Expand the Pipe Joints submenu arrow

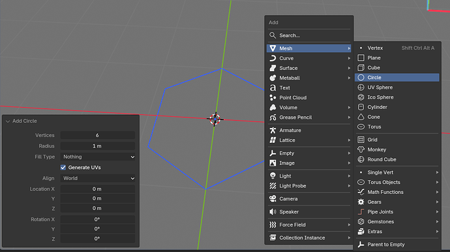(437, 212)
